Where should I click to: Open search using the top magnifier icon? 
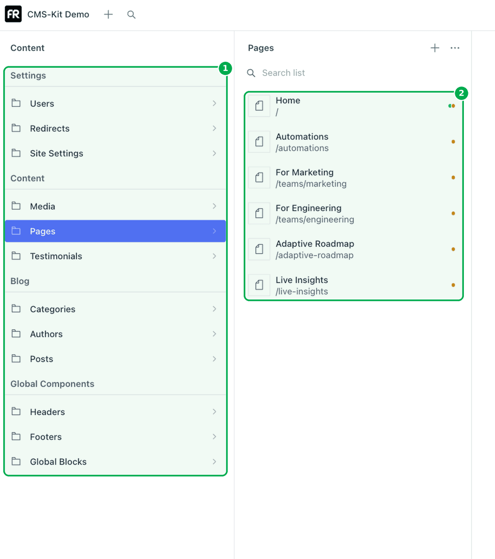tap(132, 15)
